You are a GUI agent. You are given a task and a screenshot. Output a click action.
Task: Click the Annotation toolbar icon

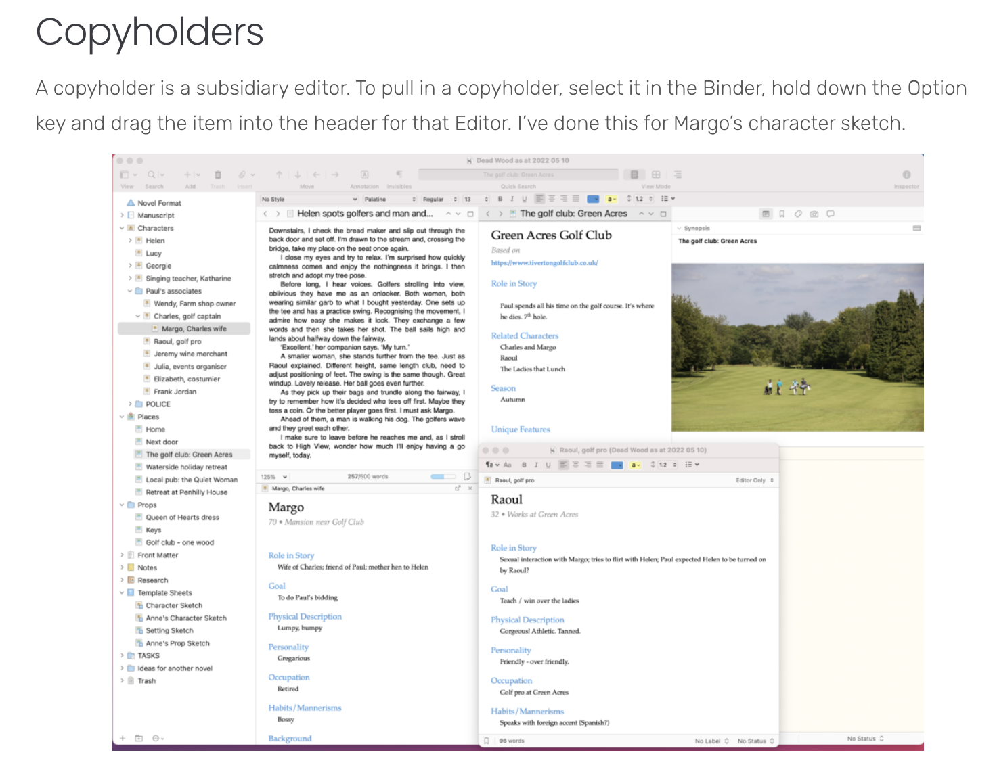point(364,175)
